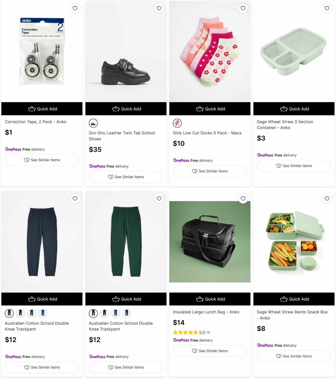The height and width of the screenshot is (379, 336).
Task: Click the heart icon on Correction Tape
Action: pos(75,8)
